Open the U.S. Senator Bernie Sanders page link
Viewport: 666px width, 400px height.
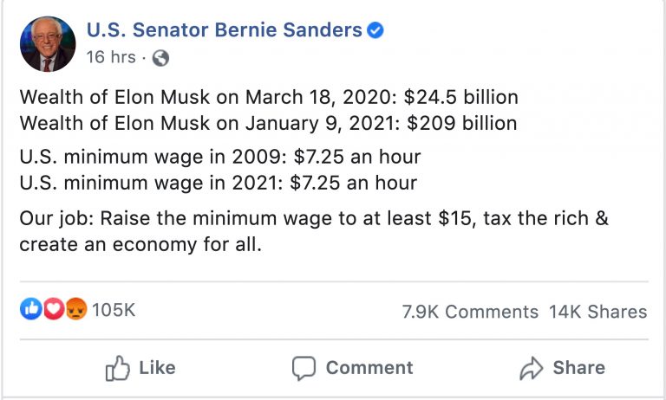point(225,30)
